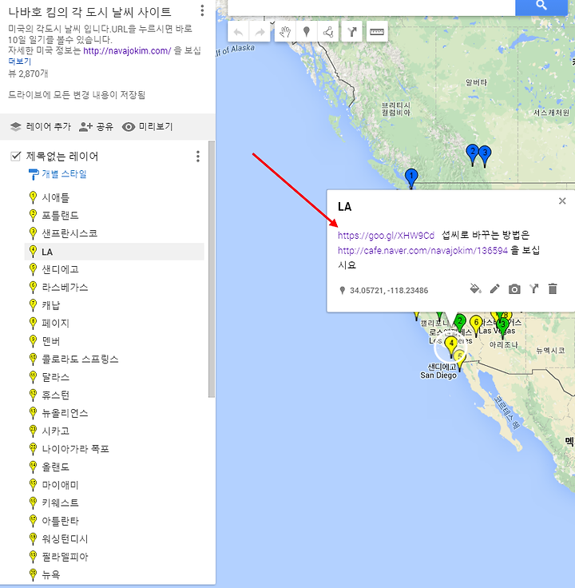Select the ruler measure distance tool
575x588 pixels.
pyautogui.click(x=377, y=32)
